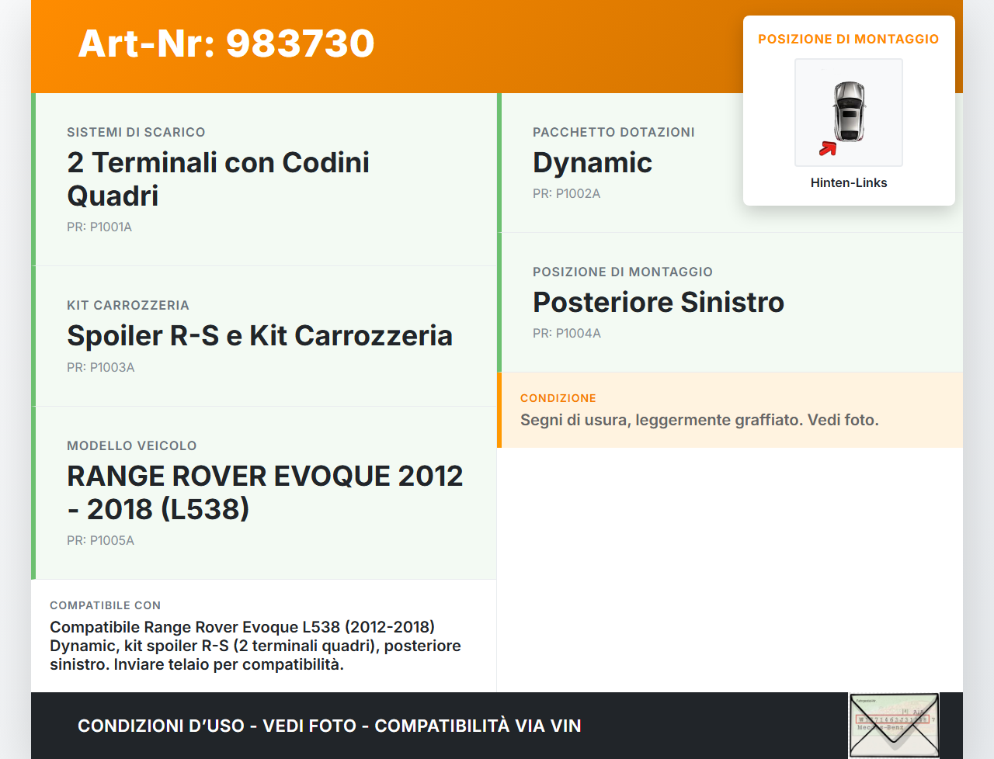Select the red arrow position marker

click(827, 149)
